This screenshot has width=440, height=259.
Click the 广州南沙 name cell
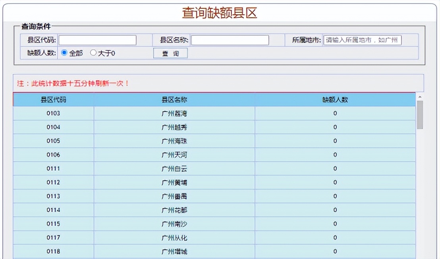pos(174,224)
